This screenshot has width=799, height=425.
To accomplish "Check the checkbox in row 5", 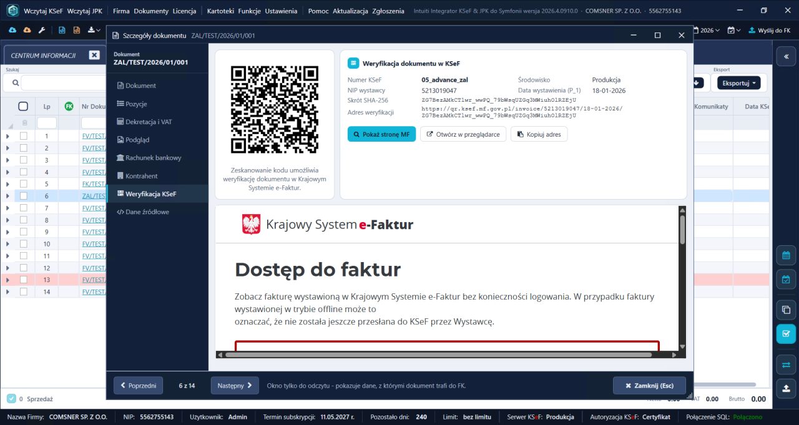I will [23, 184].
